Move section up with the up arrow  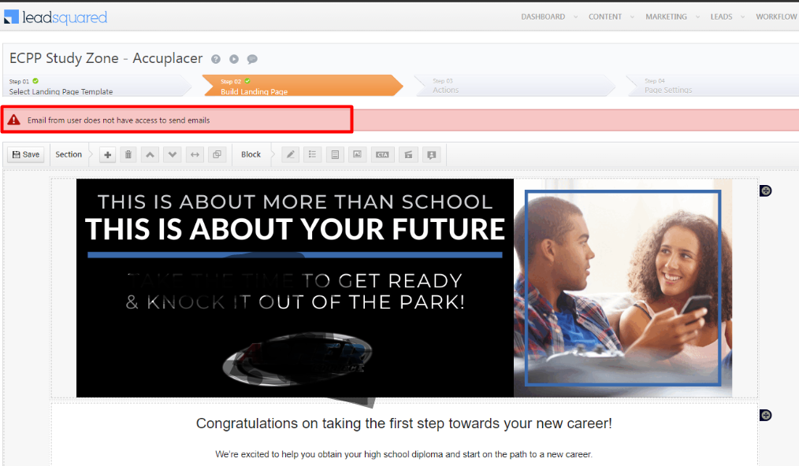(x=151, y=155)
